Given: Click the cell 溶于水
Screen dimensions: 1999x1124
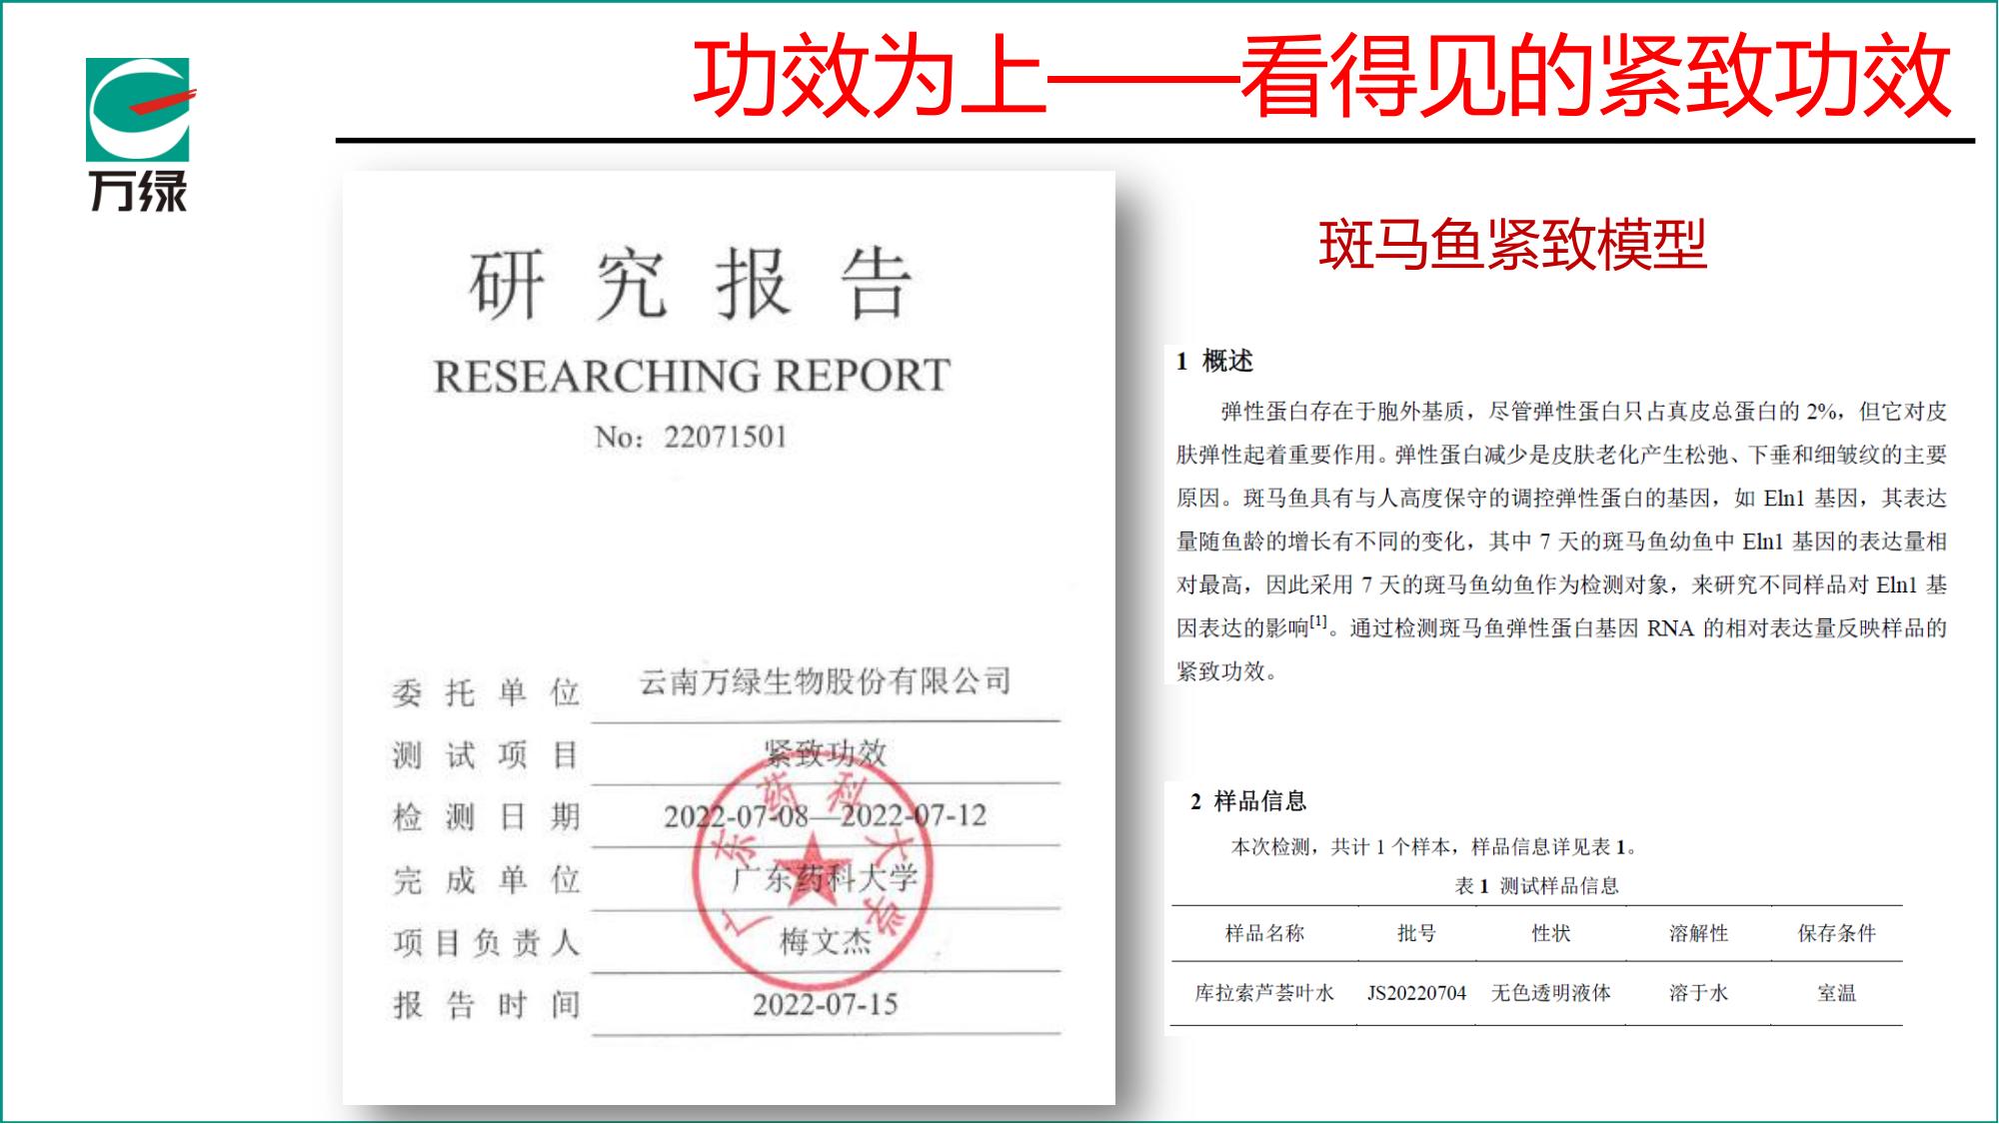Looking at the screenshot, I should 1698,993.
